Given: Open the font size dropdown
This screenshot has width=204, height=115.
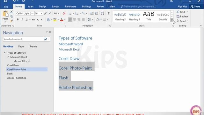Looking at the screenshot, I should [41, 13].
